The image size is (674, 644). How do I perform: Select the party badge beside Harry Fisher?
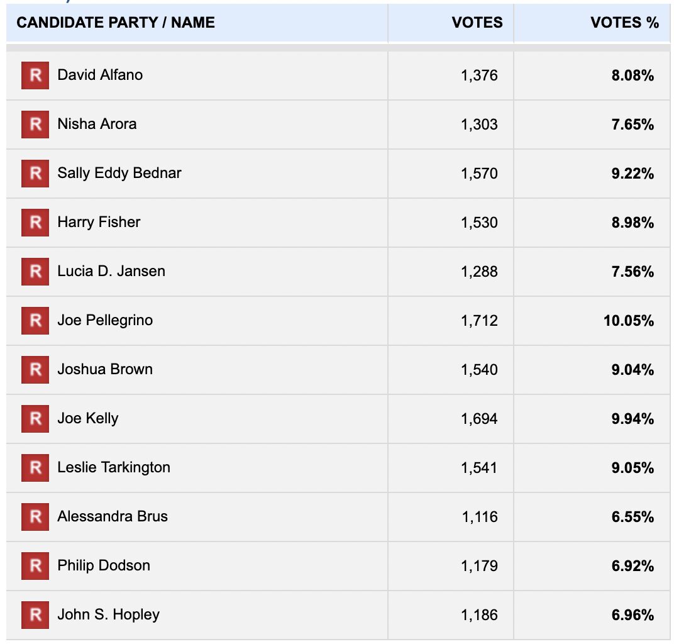[x=35, y=223]
